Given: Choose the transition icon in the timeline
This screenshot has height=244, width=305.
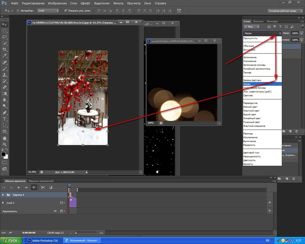Looking at the screenshot, I should point(51,187).
